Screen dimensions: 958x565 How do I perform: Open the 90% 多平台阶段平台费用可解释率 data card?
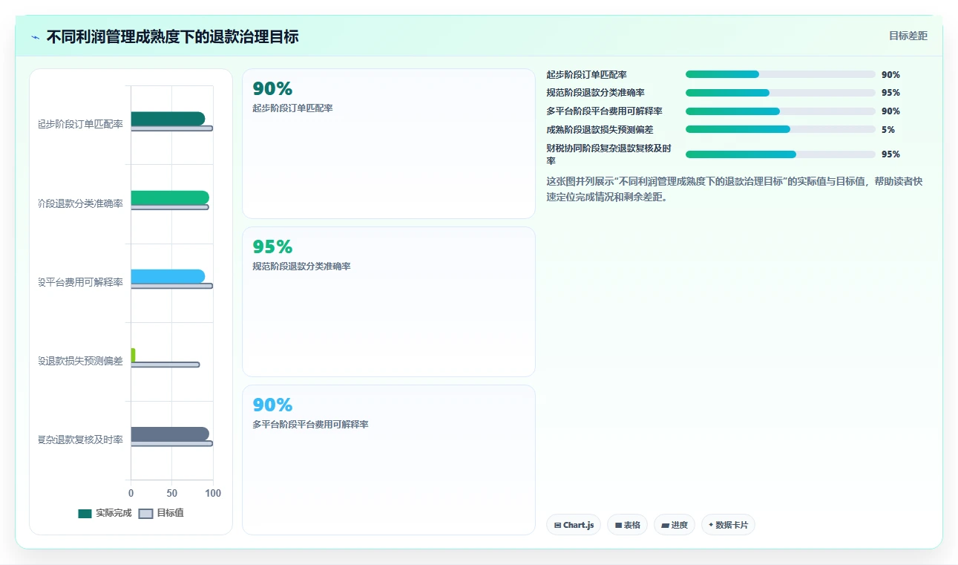pyautogui.click(x=389, y=460)
